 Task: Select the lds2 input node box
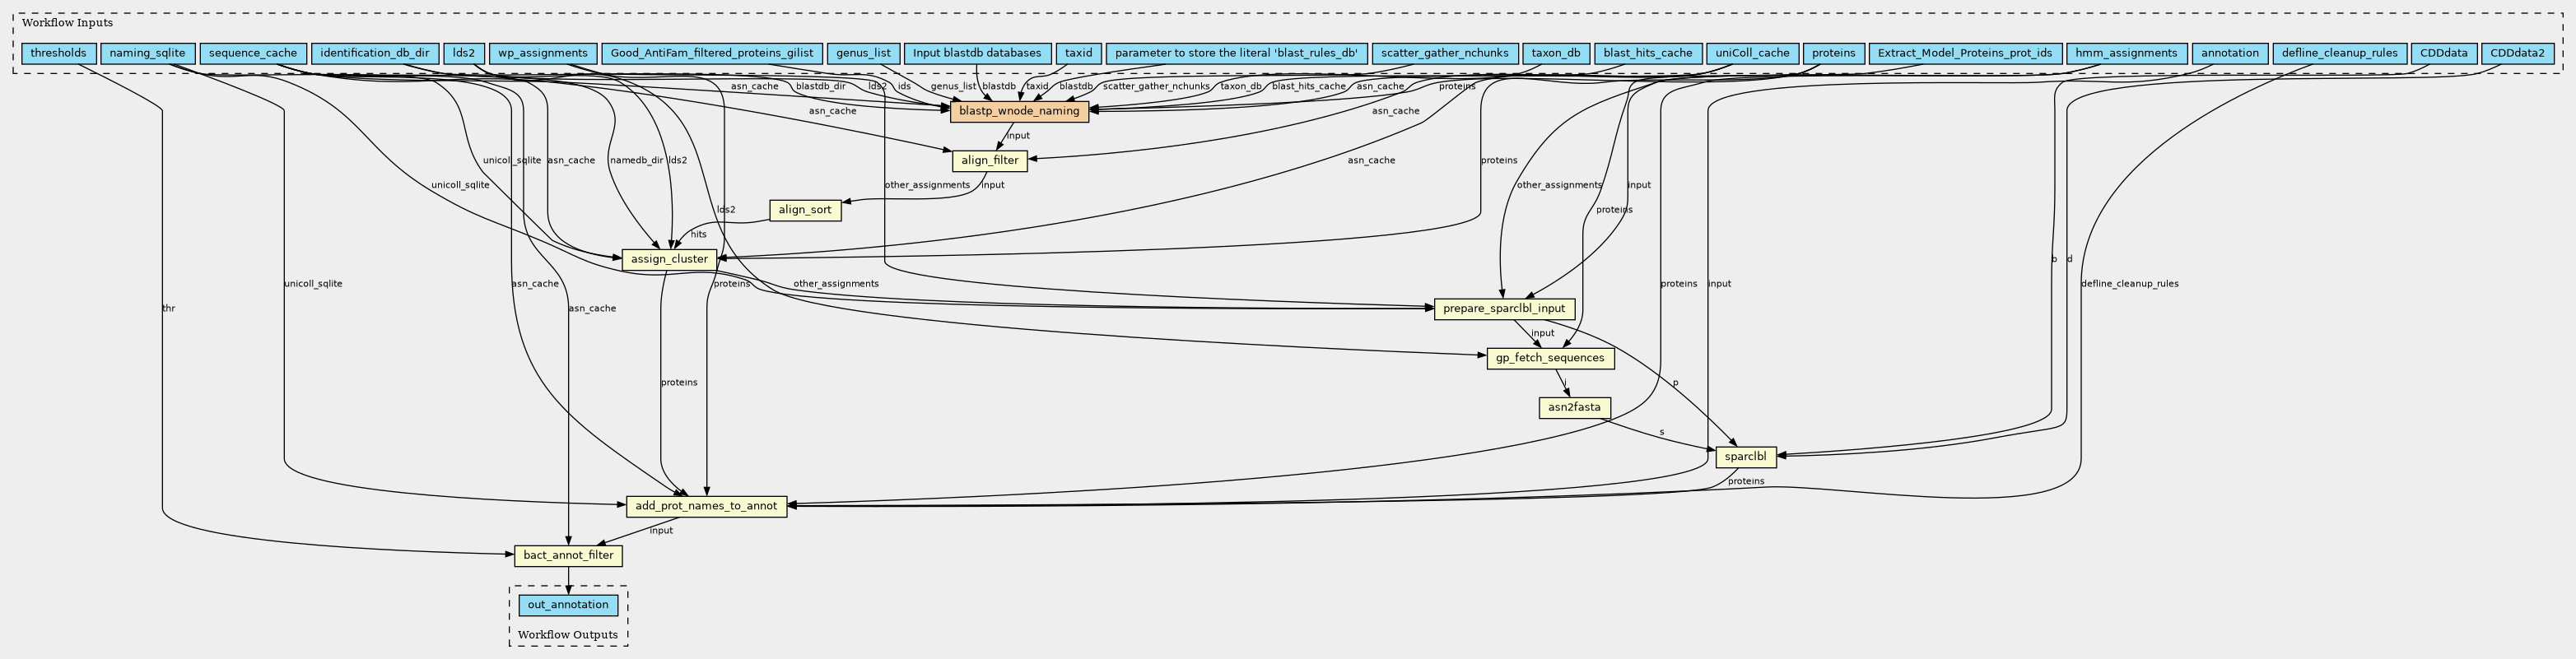464,53
